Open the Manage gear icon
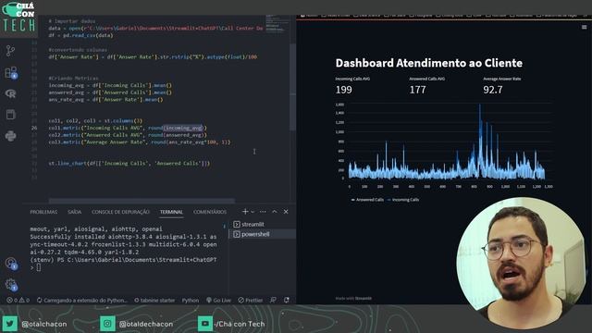 point(10,285)
